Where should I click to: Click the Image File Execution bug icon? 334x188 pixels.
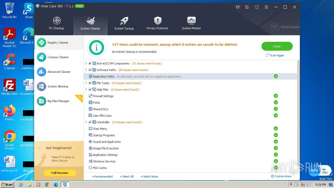coord(91,148)
